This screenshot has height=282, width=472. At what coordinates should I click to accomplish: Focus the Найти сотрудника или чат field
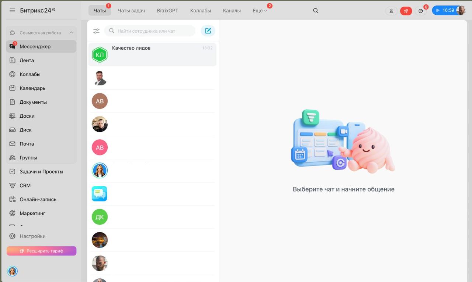[150, 31]
